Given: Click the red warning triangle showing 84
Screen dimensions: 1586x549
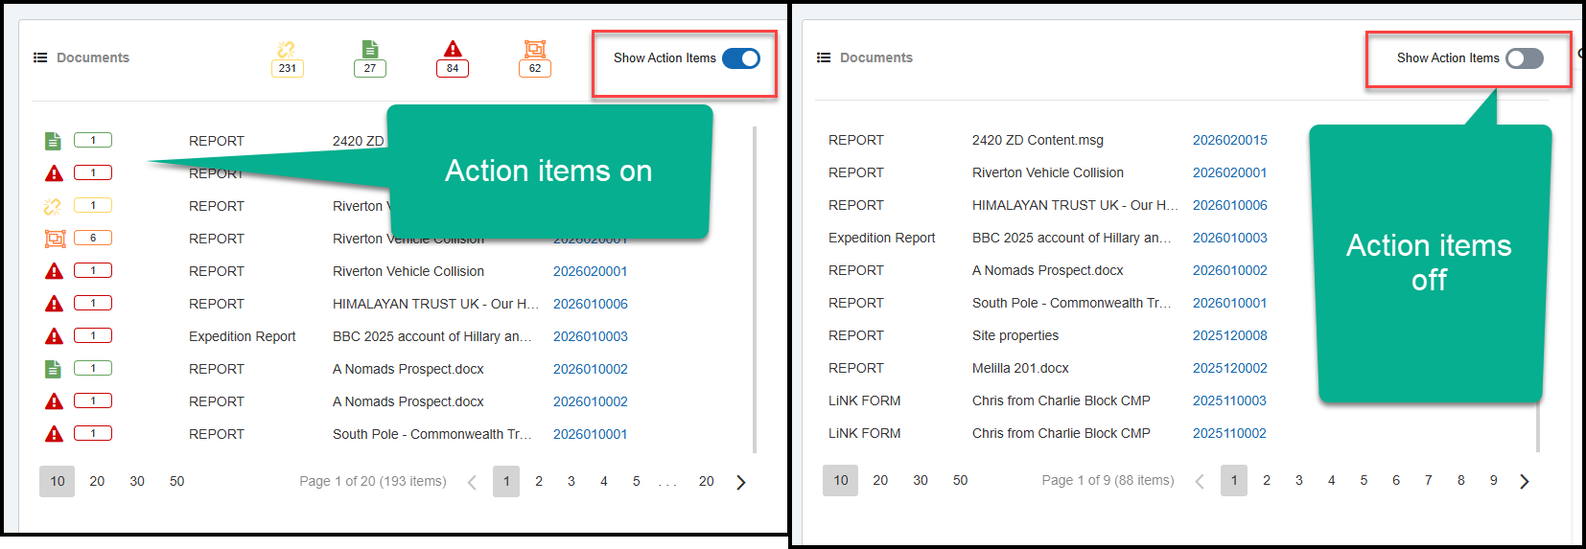Looking at the screenshot, I should pyautogui.click(x=453, y=50).
